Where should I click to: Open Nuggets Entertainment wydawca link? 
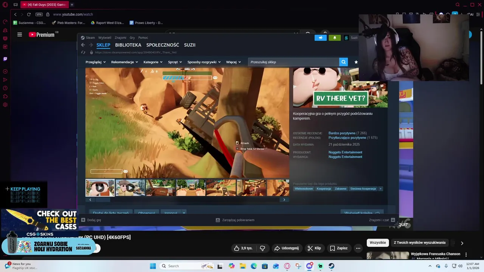click(345, 157)
